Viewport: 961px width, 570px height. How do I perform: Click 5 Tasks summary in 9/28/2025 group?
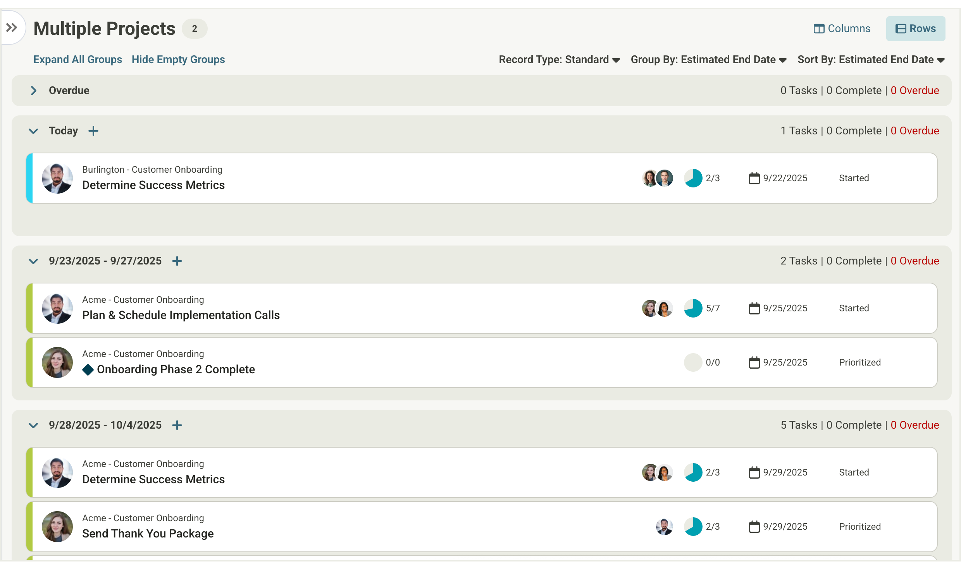tap(799, 425)
